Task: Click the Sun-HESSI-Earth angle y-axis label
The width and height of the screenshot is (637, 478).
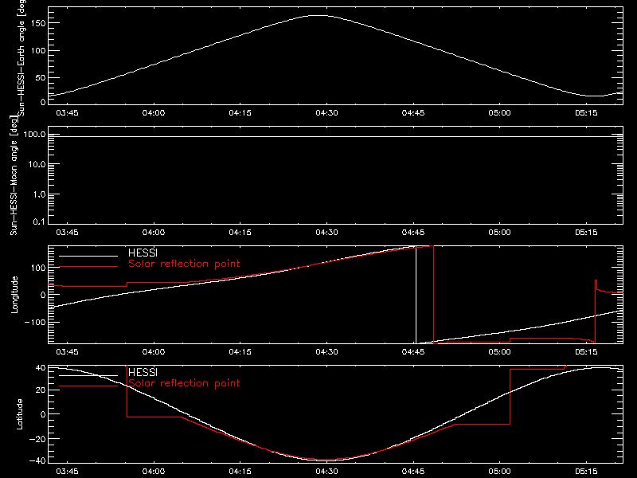Action: [x=21, y=58]
